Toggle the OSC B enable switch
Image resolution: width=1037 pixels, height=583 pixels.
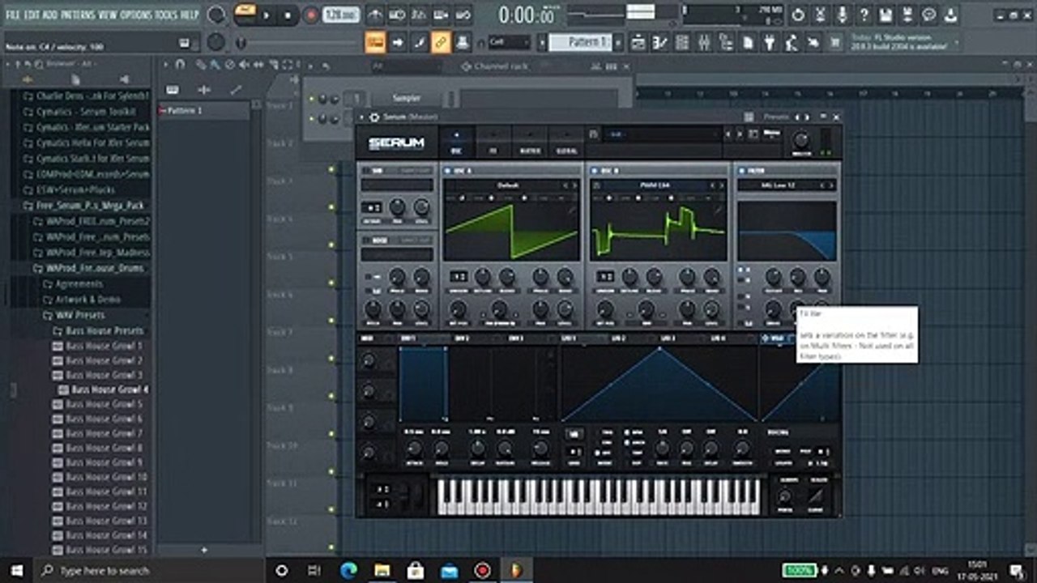tap(594, 171)
